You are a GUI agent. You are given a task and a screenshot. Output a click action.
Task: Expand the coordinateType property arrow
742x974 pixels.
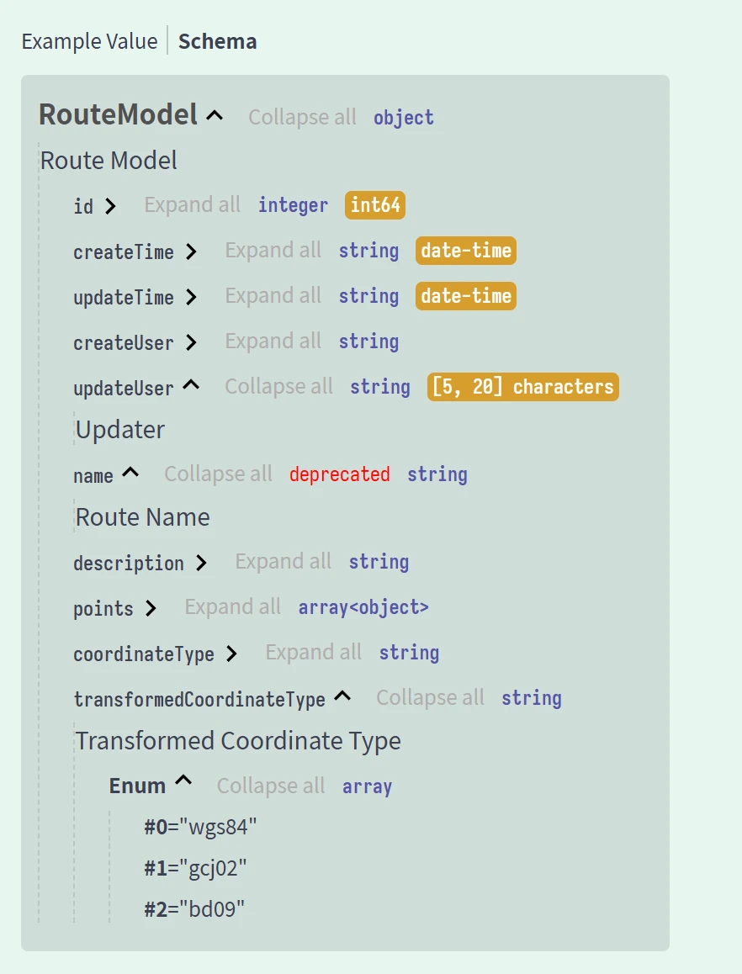(x=231, y=654)
